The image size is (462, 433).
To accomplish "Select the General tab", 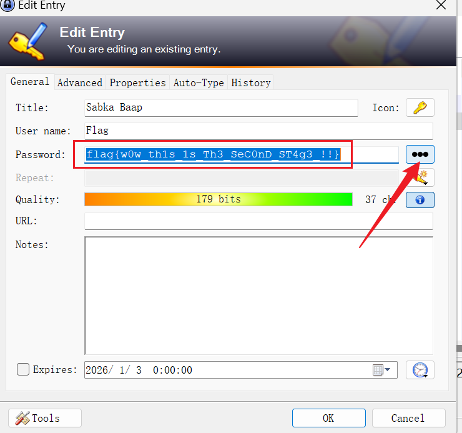I will coord(29,82).
